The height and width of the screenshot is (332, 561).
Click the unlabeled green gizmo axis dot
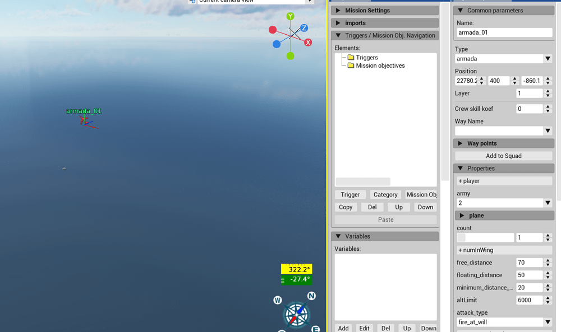(290, 56)
